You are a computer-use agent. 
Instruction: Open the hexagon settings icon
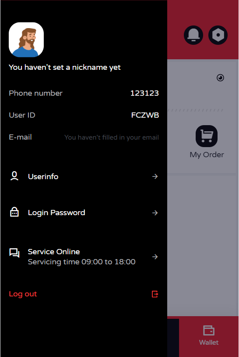pos(218,35)
